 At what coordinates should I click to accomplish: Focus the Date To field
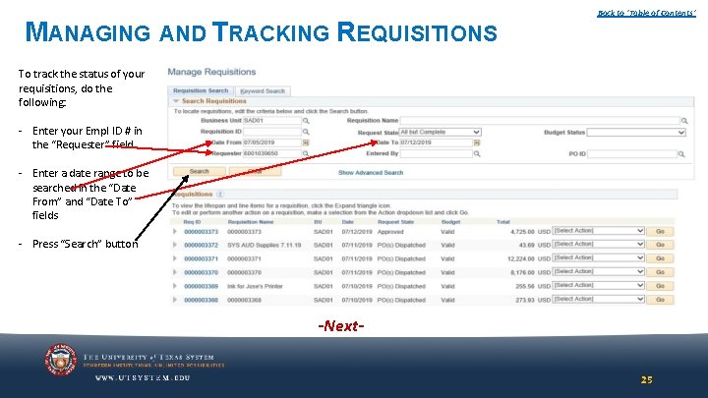[x=437, y=142]
